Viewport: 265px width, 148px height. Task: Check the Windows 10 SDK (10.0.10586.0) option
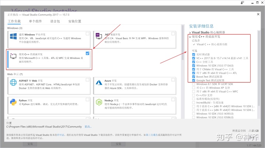[x=194, y=117]
